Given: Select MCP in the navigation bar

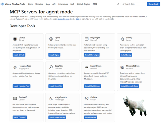Looking at the screenshot, I should pos(95,4).
